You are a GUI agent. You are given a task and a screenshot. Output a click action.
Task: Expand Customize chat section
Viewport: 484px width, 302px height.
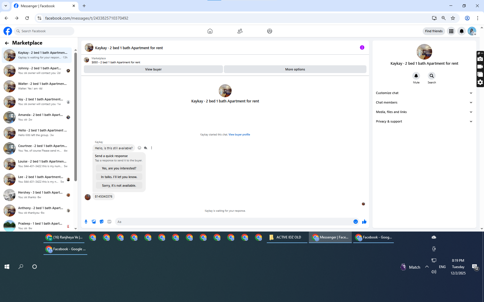click(x=424, y=93)
